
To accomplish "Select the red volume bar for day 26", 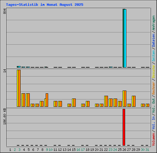I will click(x=124, y=127).
